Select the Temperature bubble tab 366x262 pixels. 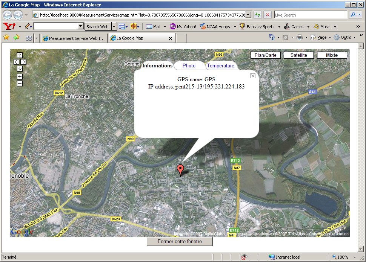(221, 65)
